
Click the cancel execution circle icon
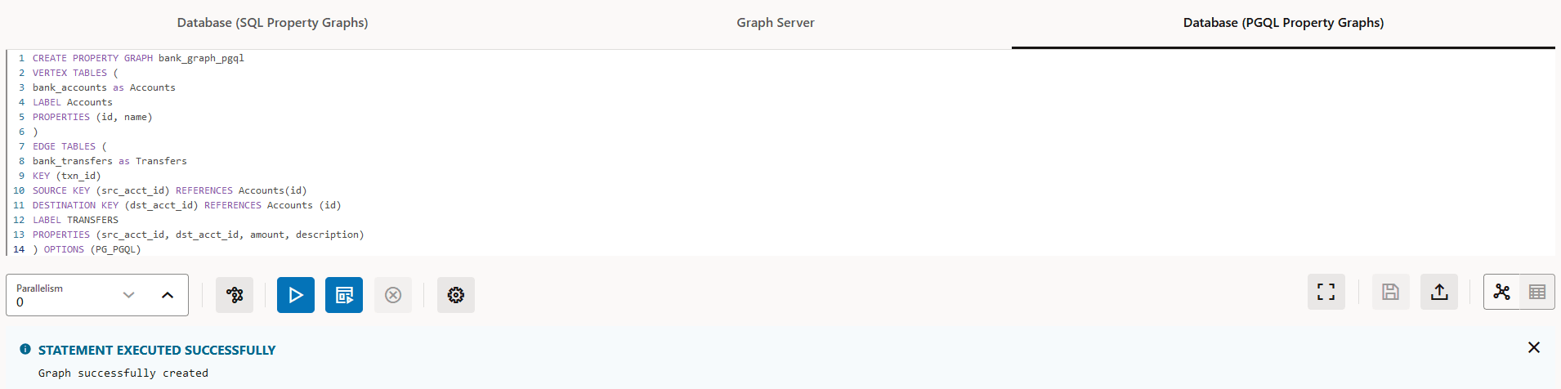coord(393,295)
